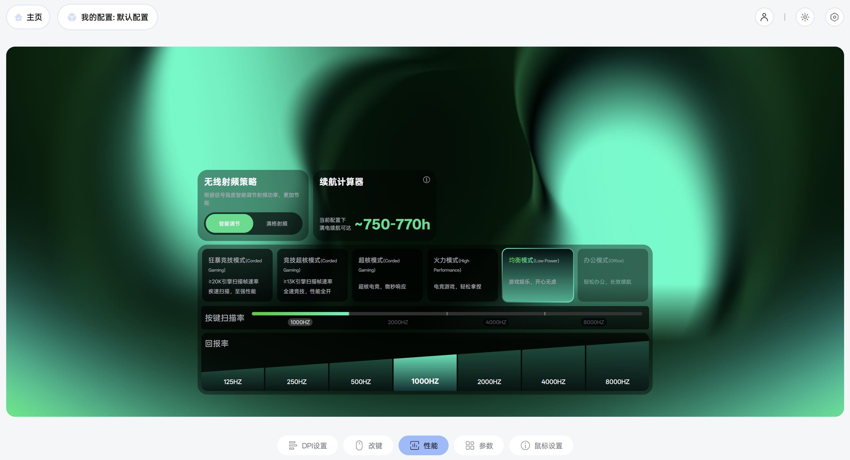Open the DPI设置 tab
This screenshot has height=460, width=850.
click(307, 445)
